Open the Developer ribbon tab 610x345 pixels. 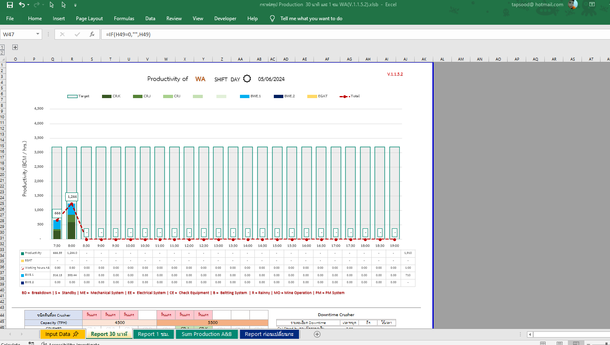(225, 19)
